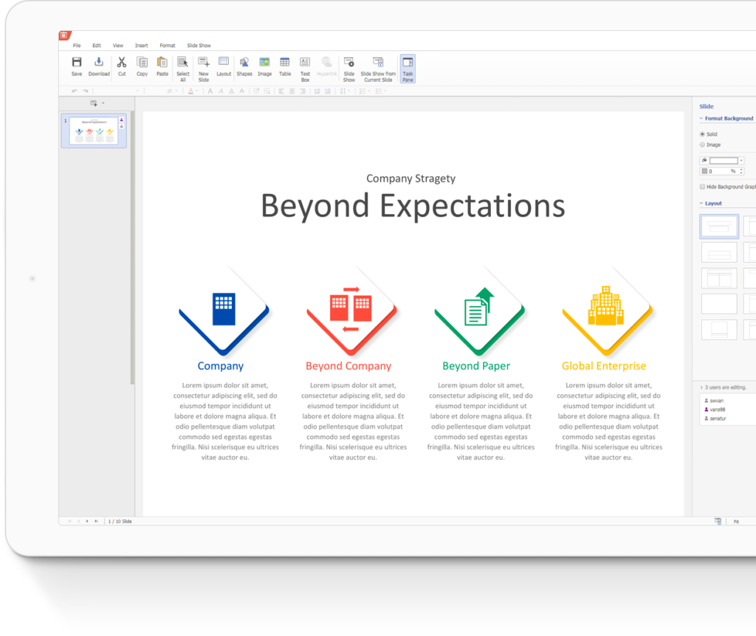The image size is (756, 636).
Task: Insert a Table from the toolbar
Action: click(x=285, y=63)
